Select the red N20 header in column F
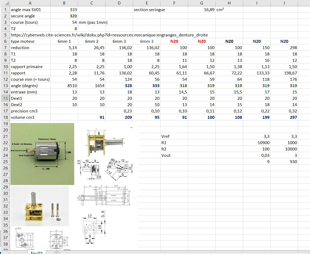The width and height of the screenshot is (310, 255). click(x=174, y=41)
